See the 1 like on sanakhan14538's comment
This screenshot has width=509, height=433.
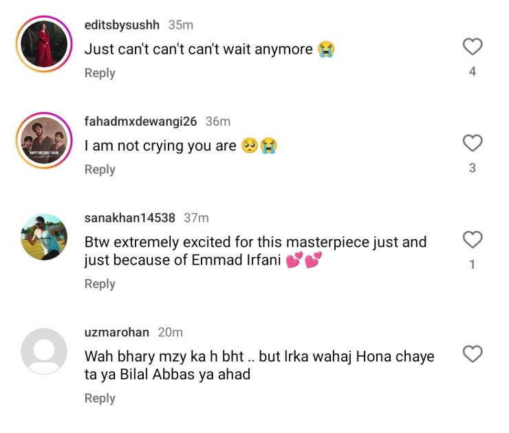tap(472, 265)
